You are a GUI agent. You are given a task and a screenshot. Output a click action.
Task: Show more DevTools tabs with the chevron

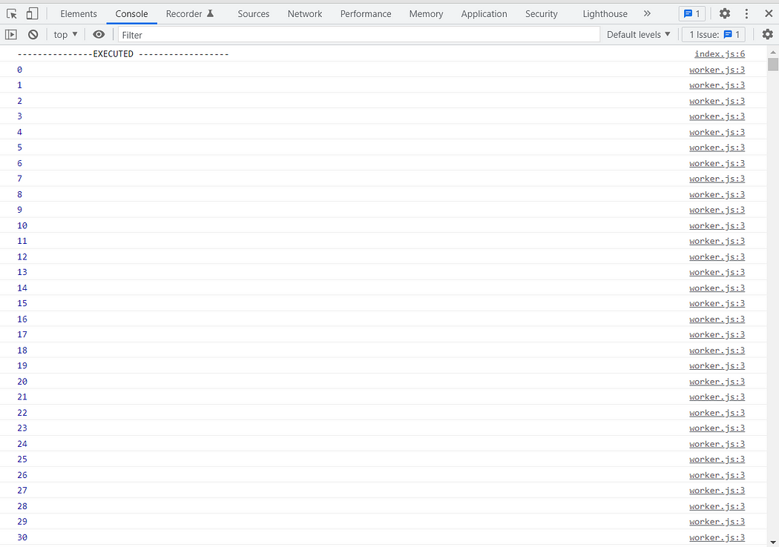(x=647, y=14)
